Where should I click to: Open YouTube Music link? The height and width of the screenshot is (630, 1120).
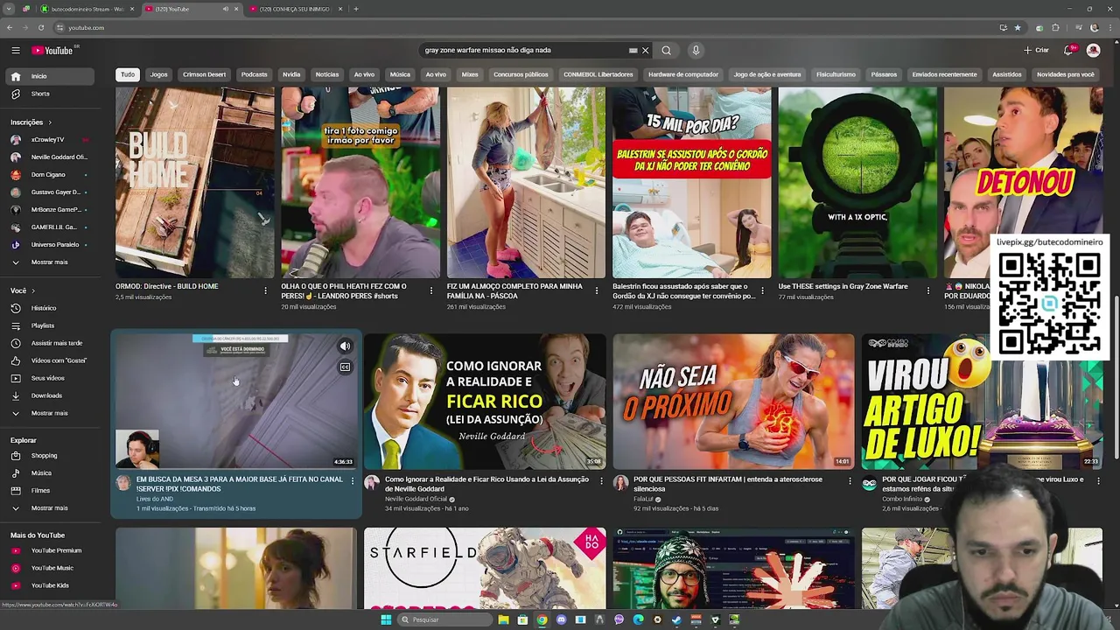tap(49, 568)
